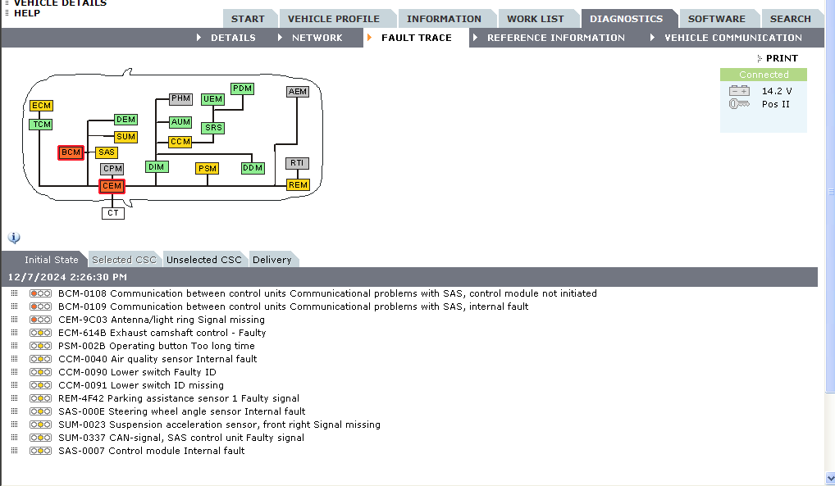Click status indicator for BCM-0108 fault
The height and width of the screenshot is (486, 835).
coord(40,293)
